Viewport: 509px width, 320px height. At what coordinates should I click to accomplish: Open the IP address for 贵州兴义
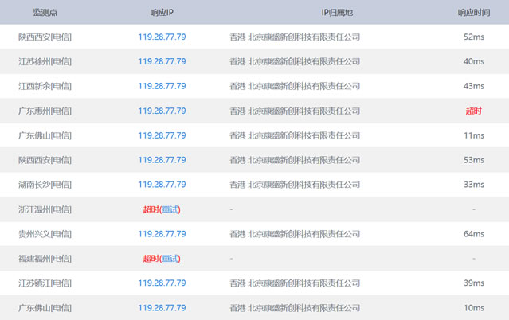(162, 234)
